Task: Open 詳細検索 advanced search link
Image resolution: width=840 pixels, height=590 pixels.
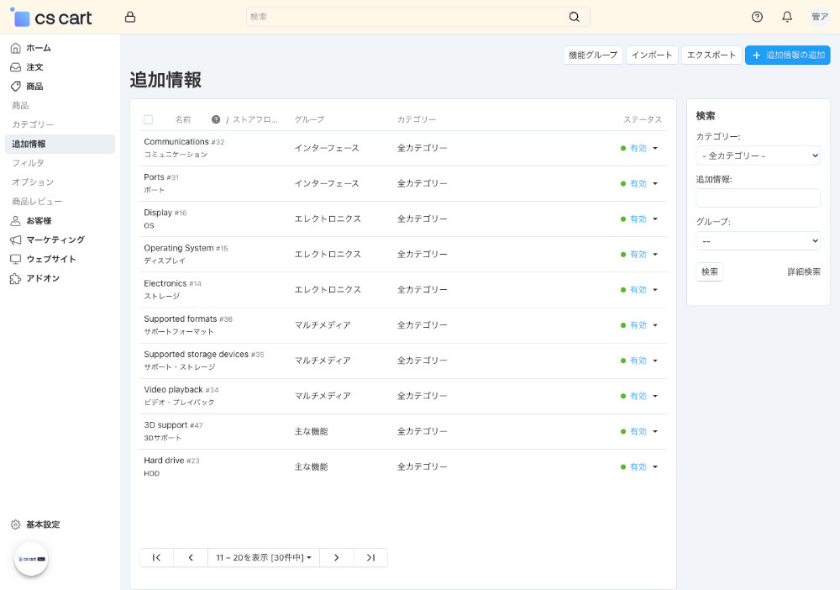Action: pyautogui.click(x=803, y=271)
